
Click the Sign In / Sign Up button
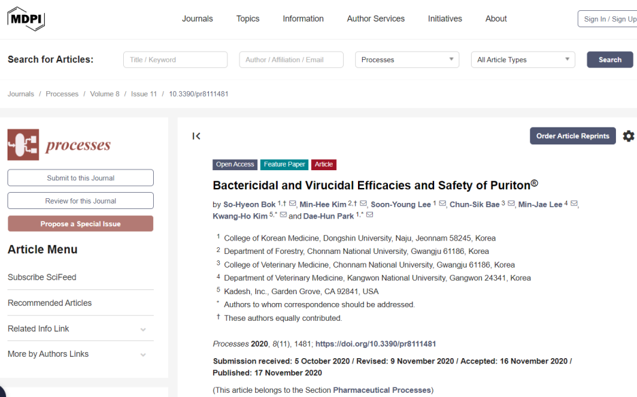tap(607, 19)
